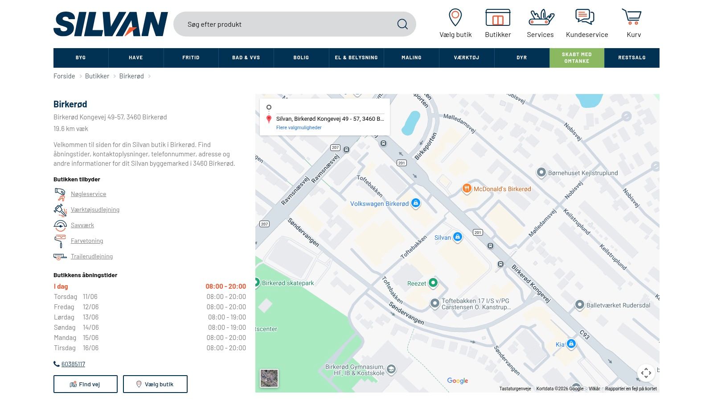Viewport: 713px width, 401px height.
Task: Click the Find vej button
Action: click(x=86, y=384)
